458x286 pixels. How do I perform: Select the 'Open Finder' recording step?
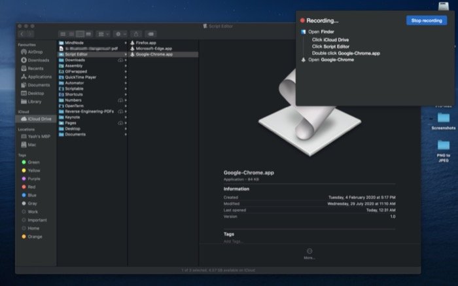tap(318, 31)
